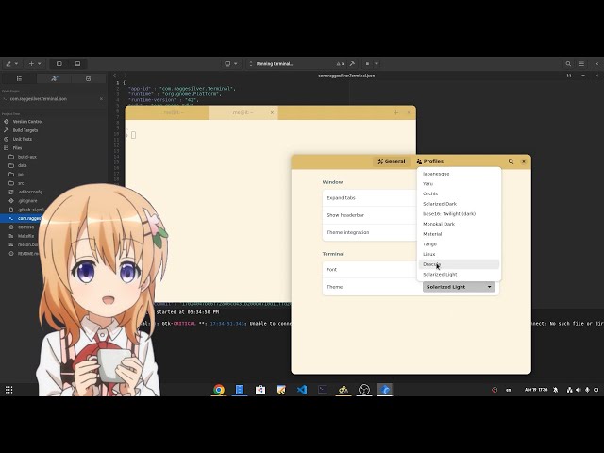Open Builder device selector dropdown
The width and height of the screenshot is (604, 453).
coord(231,64)
